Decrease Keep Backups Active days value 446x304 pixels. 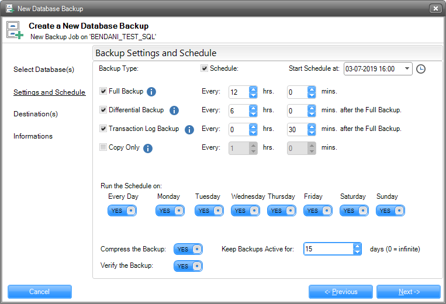357,252
